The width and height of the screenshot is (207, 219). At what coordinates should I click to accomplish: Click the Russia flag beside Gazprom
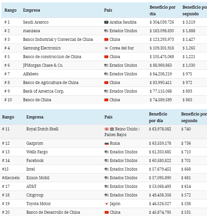(107, 144)
